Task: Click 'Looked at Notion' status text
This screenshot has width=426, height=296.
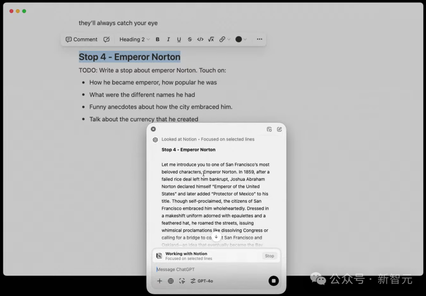Action: click(179, 139)
